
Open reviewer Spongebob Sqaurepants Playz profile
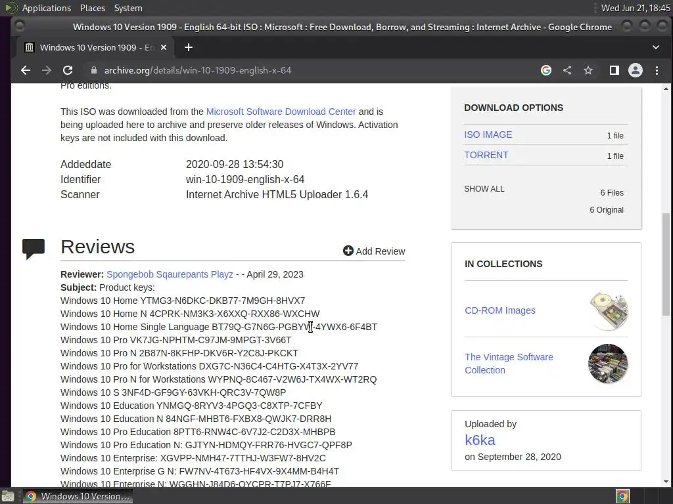click(x=170, y=274)
